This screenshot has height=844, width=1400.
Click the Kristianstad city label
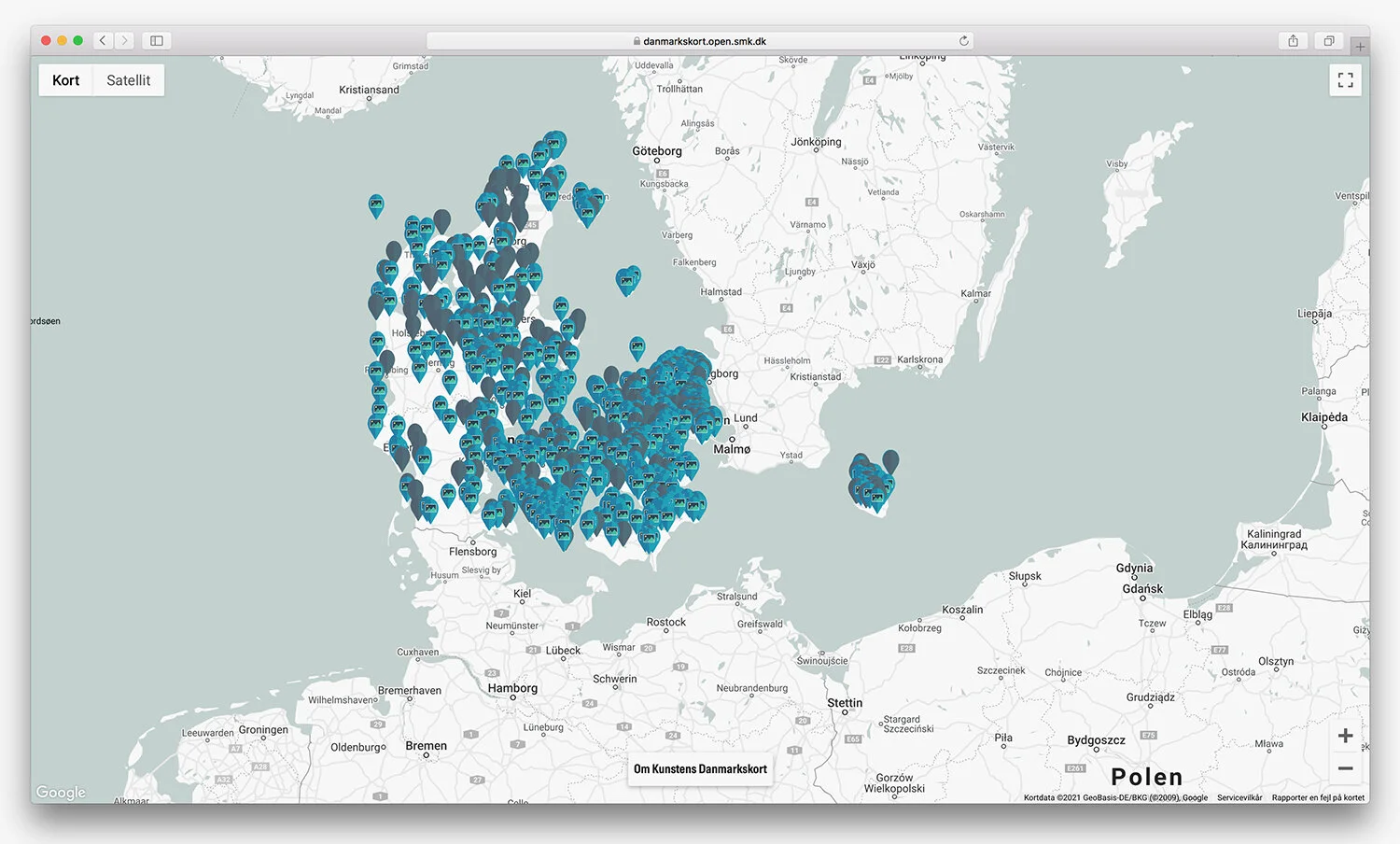(815, 377)
